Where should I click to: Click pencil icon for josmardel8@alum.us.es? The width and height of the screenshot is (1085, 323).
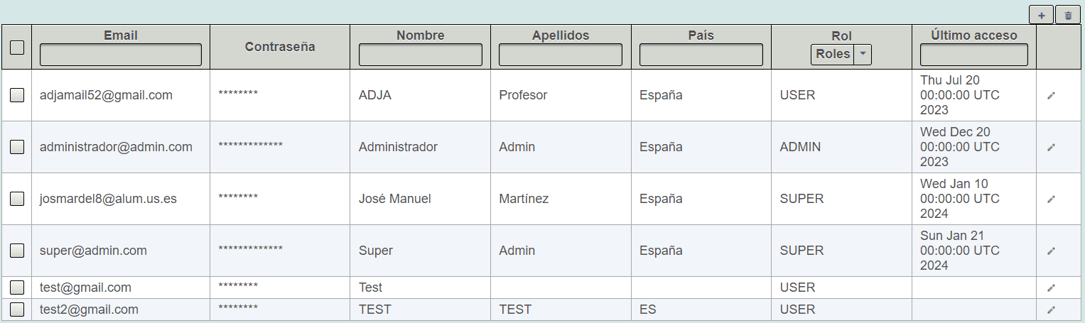pos(1051,199)
